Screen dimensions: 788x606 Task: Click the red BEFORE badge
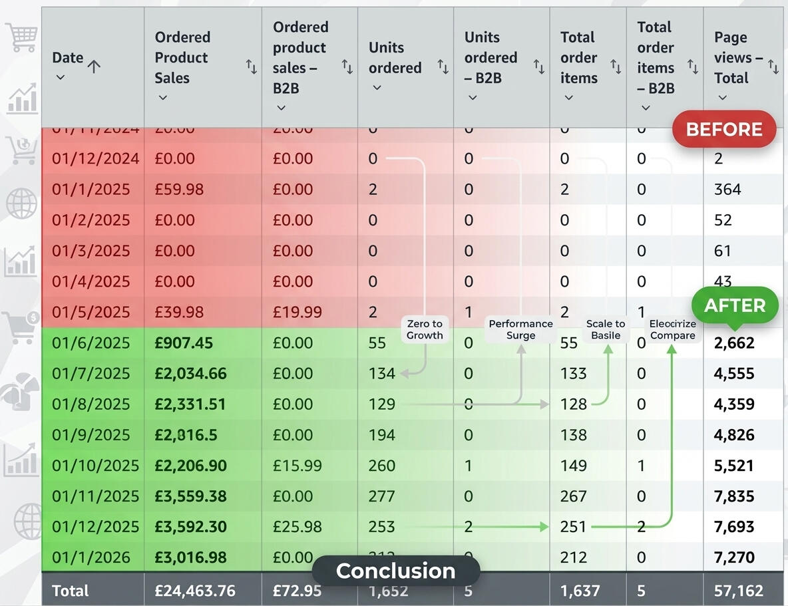point(724,129)
